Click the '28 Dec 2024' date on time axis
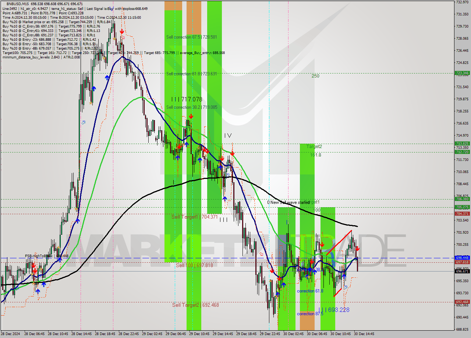 [x=10, y=334]
